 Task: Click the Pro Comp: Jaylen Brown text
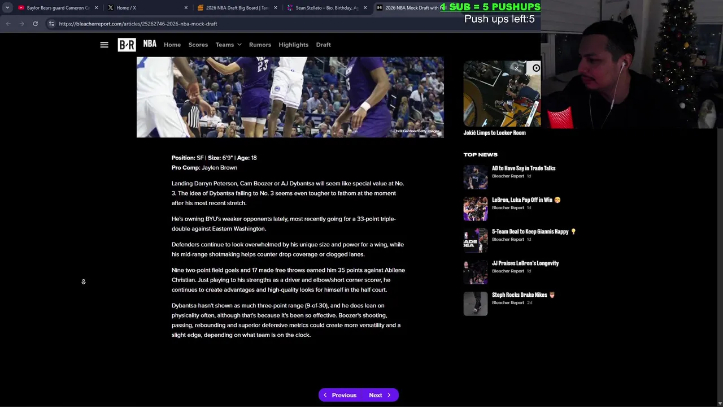pyautogui.click(x=204, y=167)
